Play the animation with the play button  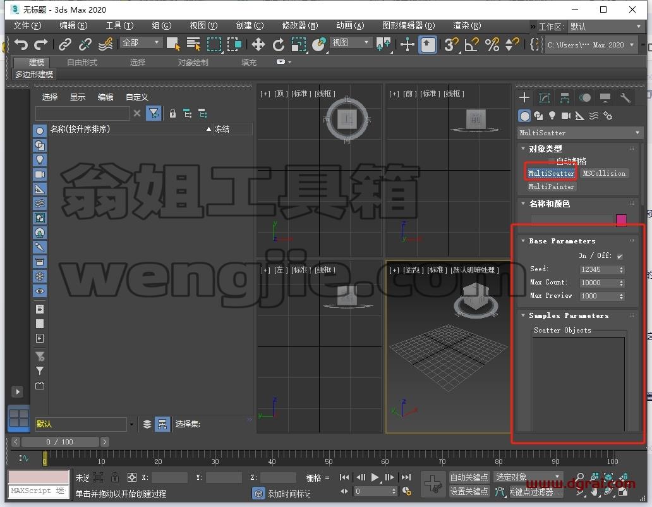pyautogui.click(x=375, y=477)
